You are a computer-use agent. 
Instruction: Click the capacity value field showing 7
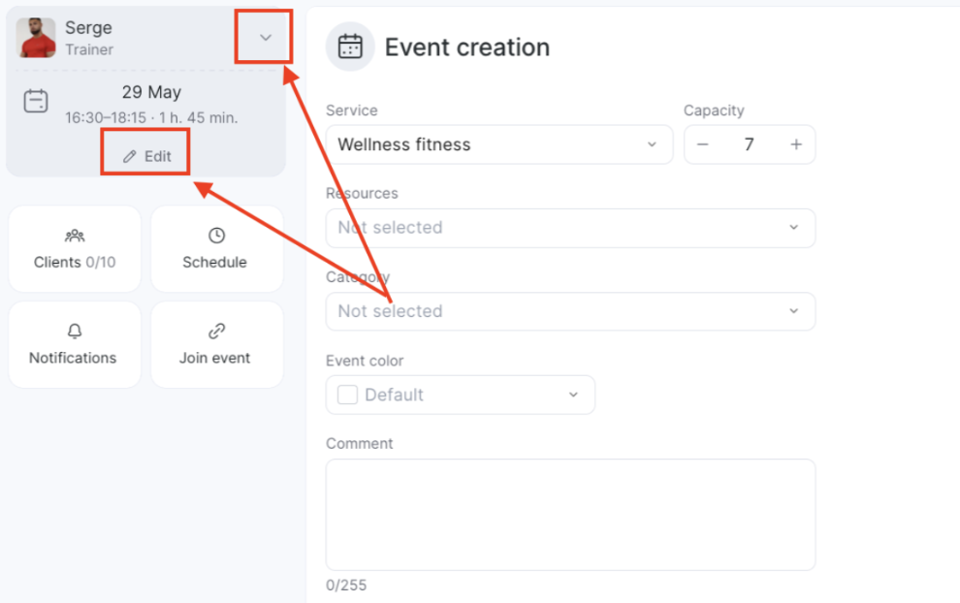pos(749,144)
